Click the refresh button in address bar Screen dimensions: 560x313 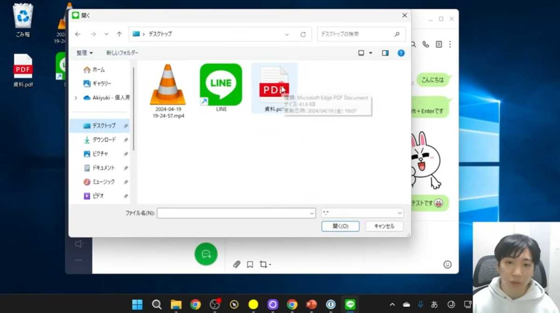pyautogui.click(x=303, y=35)
